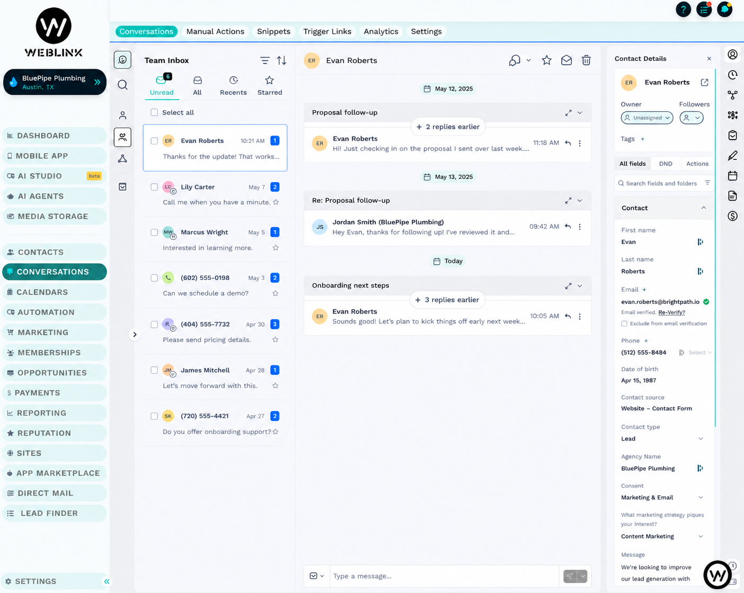Mark conversation as unread envelope icon
Image resolution: width=744 pixels, height=593 pixels.
[x=566, y=60]
